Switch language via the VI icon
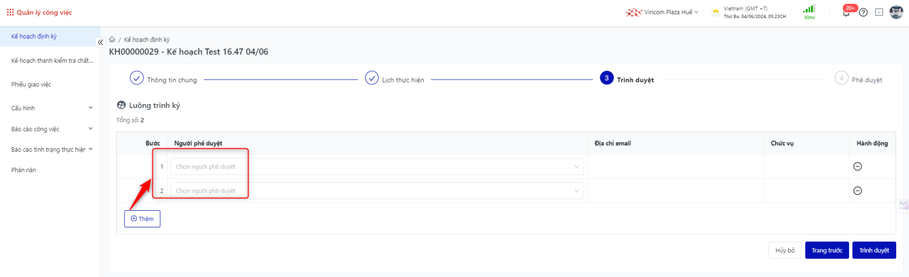 click(x=879, y=12)
